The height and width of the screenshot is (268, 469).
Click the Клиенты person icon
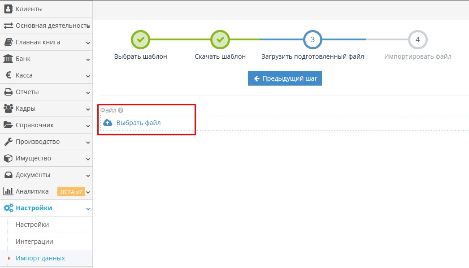click(x=8, y=9)
